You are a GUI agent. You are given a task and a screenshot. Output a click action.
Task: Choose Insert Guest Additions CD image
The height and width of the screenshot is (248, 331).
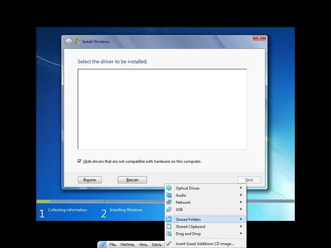(205, 243)
